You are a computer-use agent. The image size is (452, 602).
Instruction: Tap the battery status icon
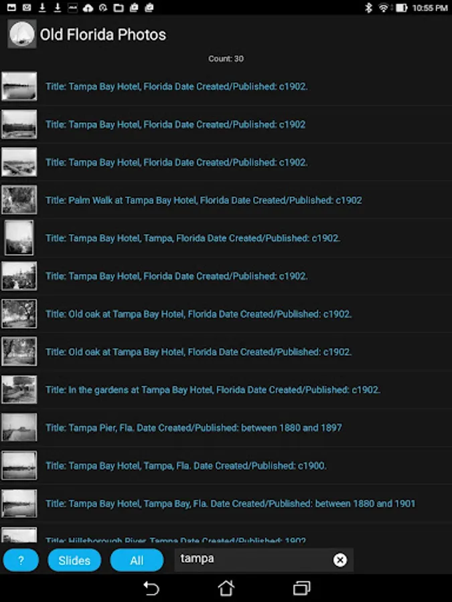point(401,7)
